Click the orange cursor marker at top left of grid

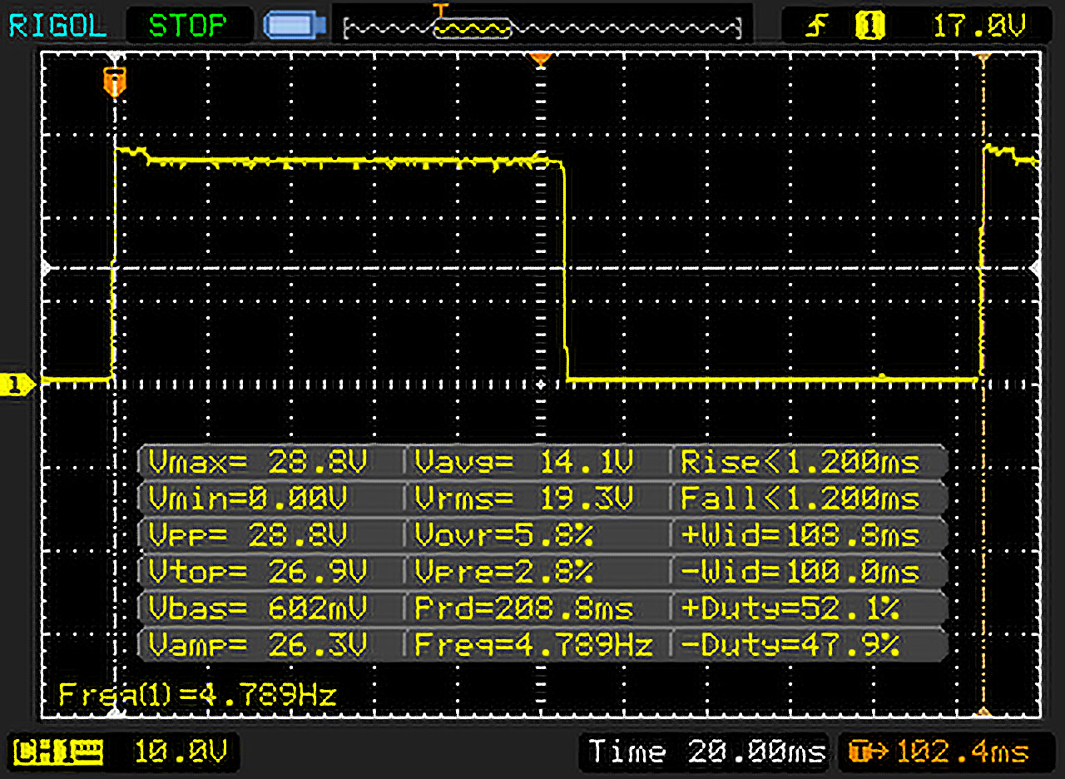point(115,81)
